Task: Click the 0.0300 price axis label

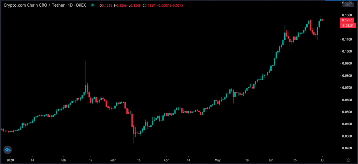Action: click(x=347, y=136)
